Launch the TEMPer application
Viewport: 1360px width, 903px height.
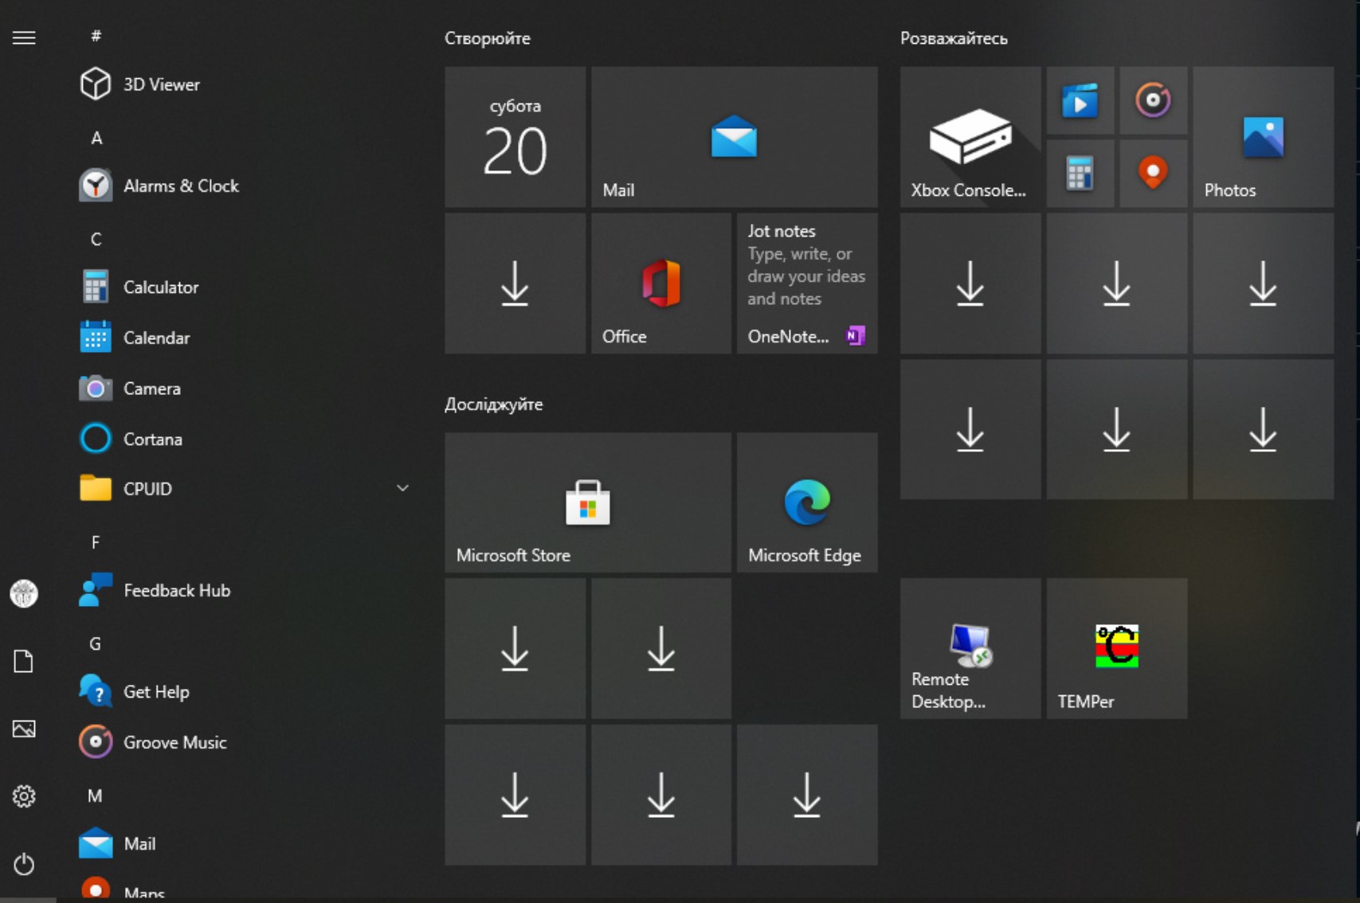pos(1115,649)
